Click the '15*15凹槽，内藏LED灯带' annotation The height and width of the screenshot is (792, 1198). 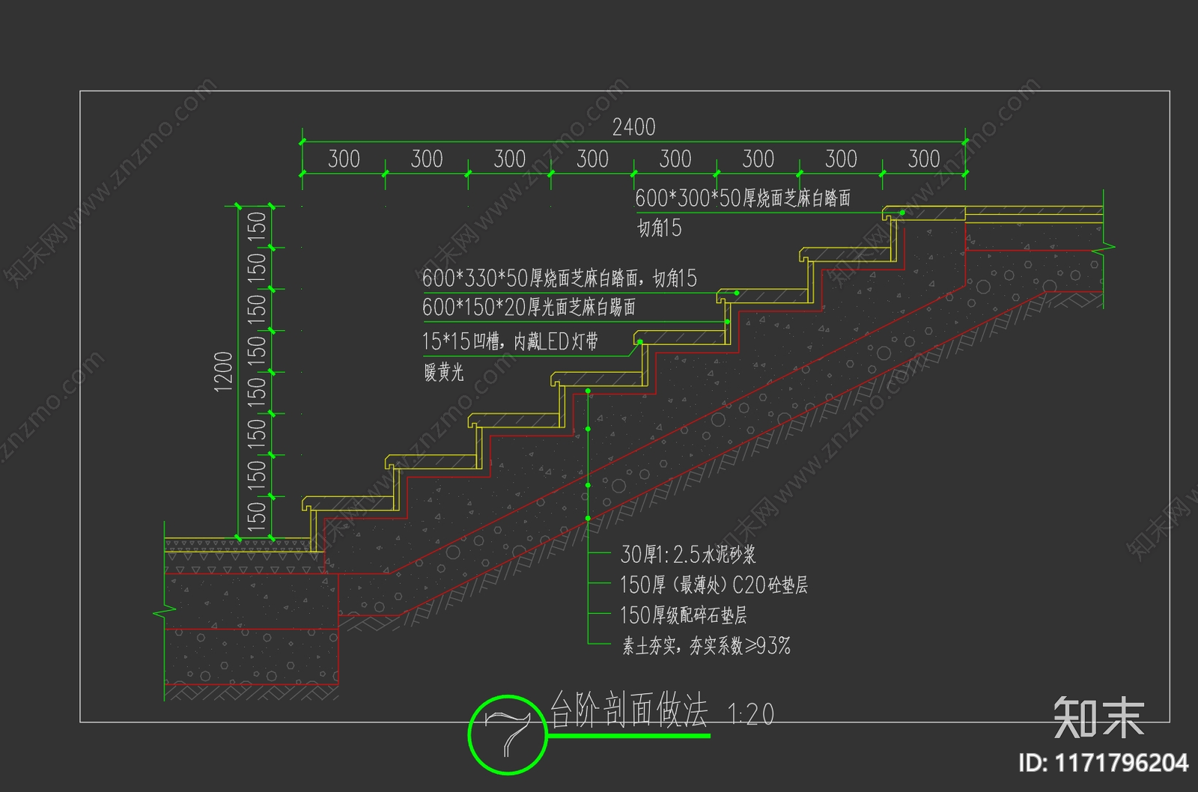510,341
